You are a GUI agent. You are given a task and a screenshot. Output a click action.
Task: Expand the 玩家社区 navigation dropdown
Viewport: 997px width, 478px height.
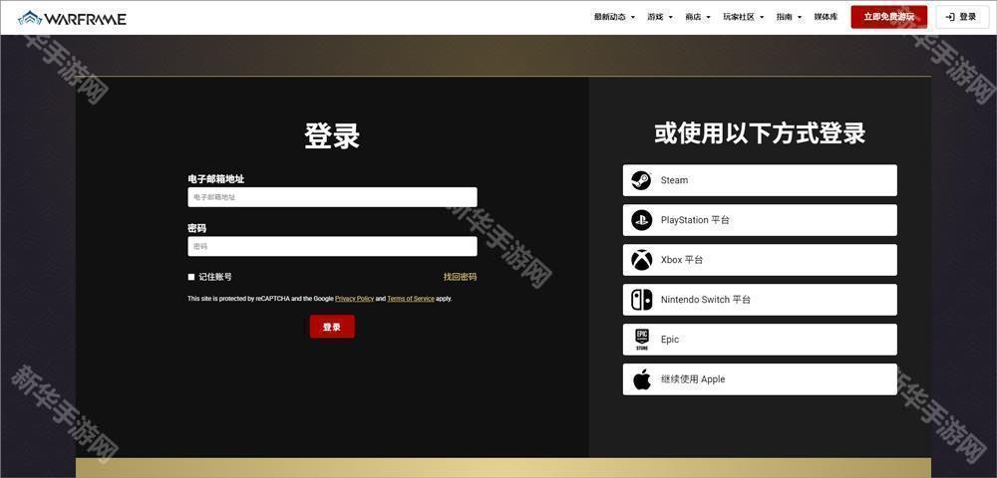(743, 17)
